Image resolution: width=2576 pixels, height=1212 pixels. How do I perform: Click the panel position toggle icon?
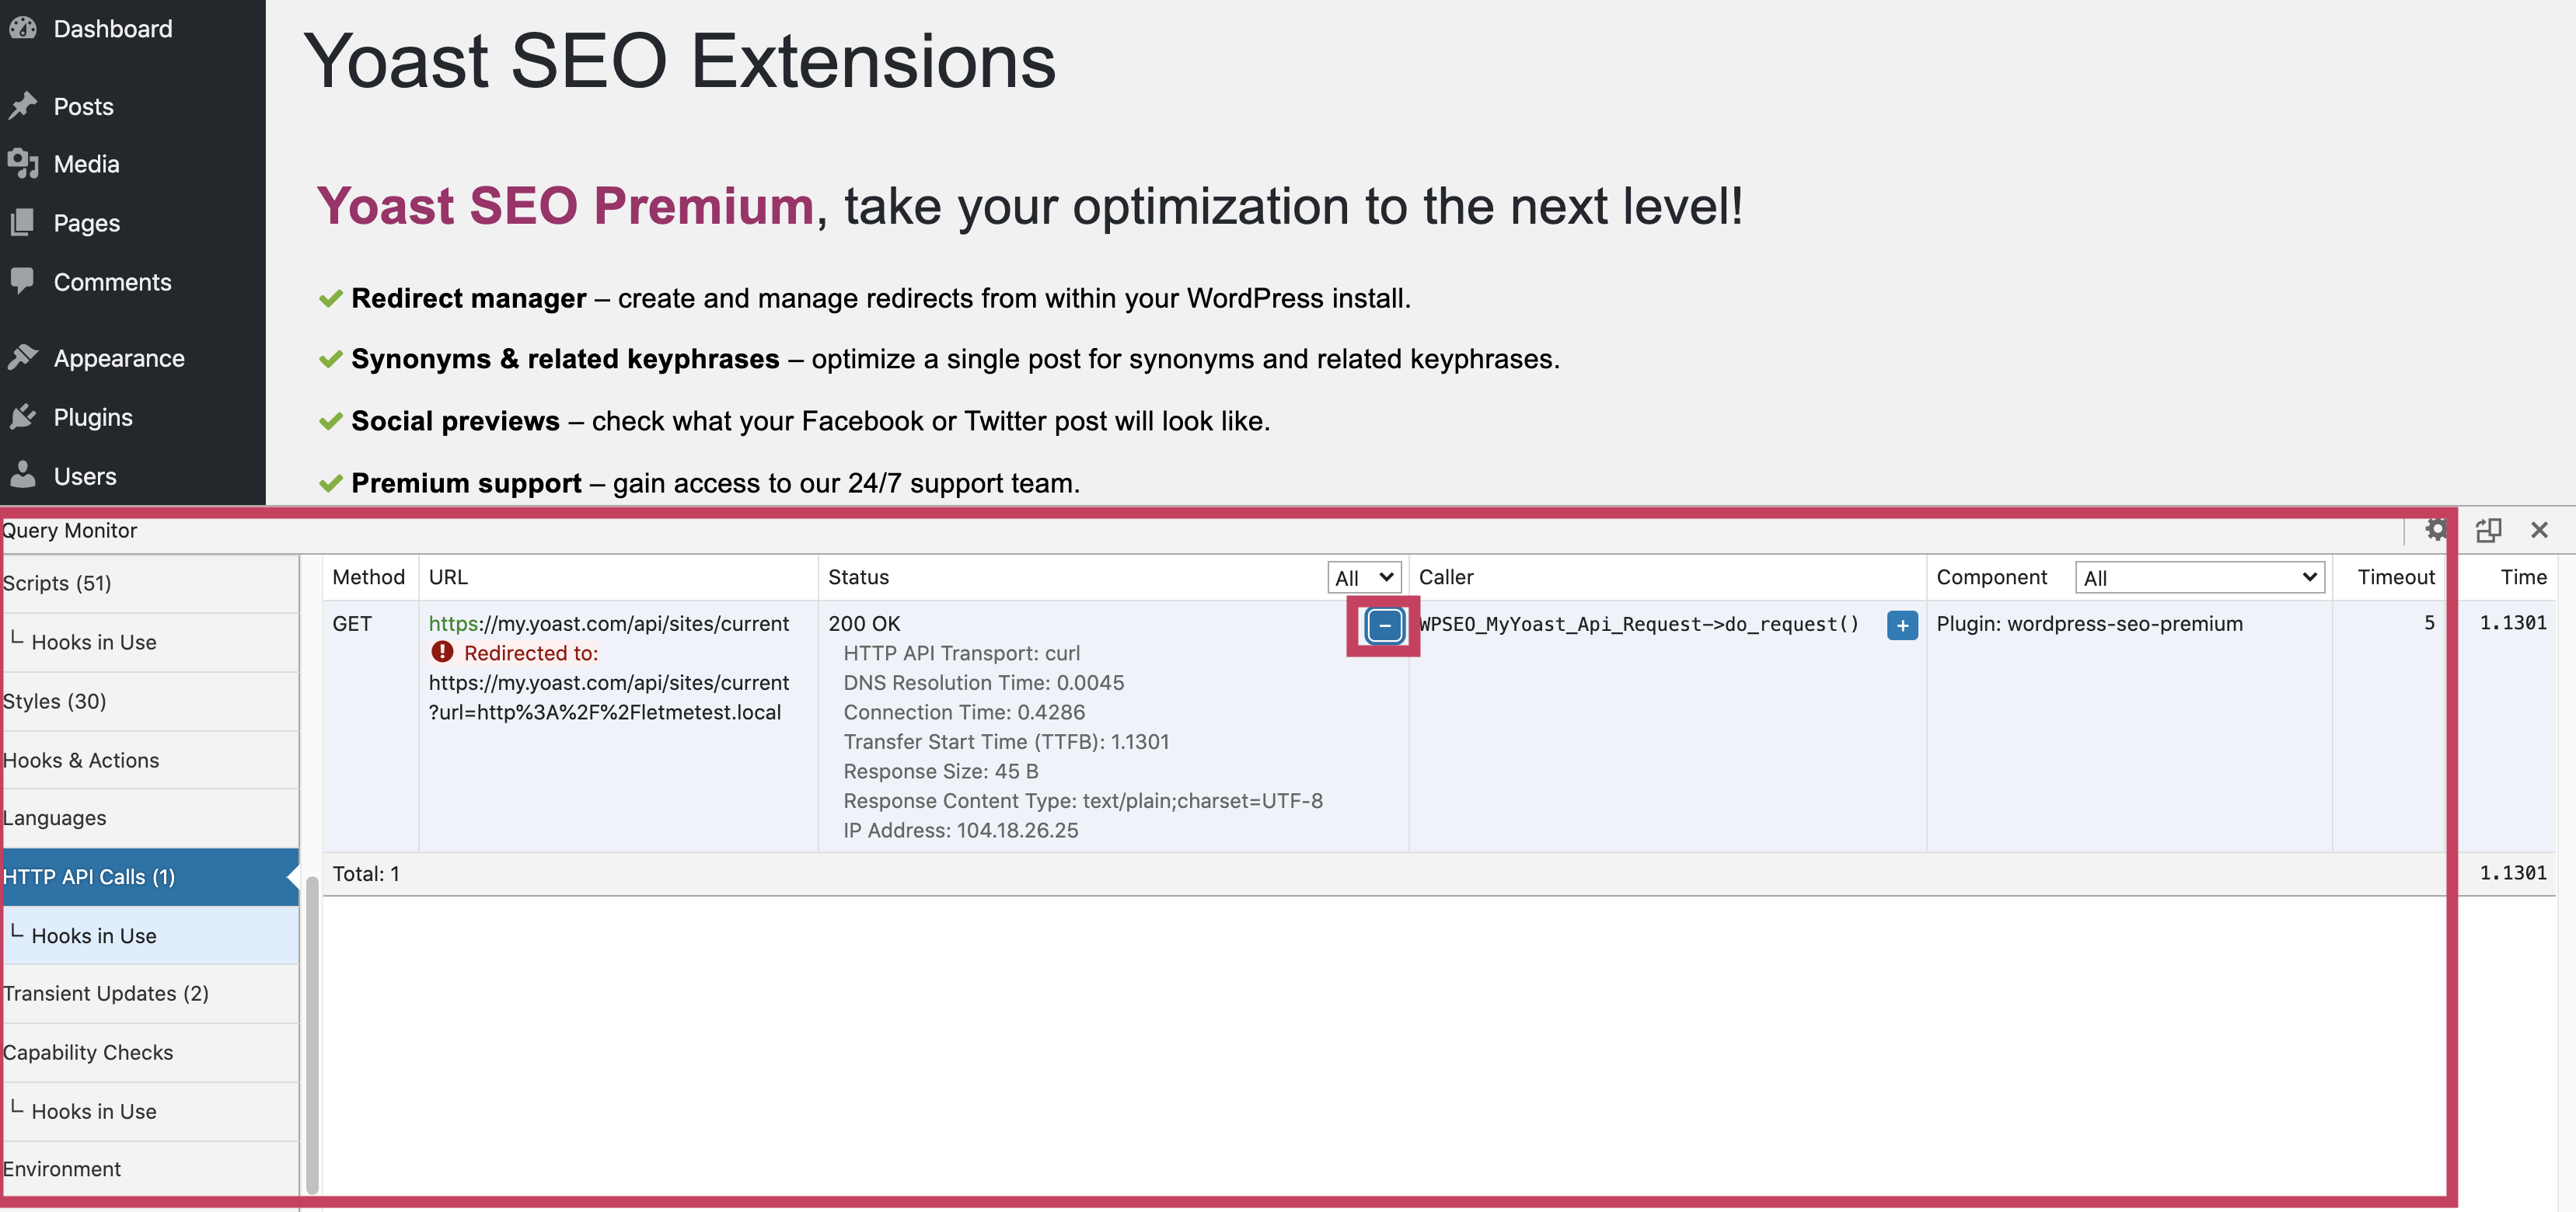[2488, 530]
